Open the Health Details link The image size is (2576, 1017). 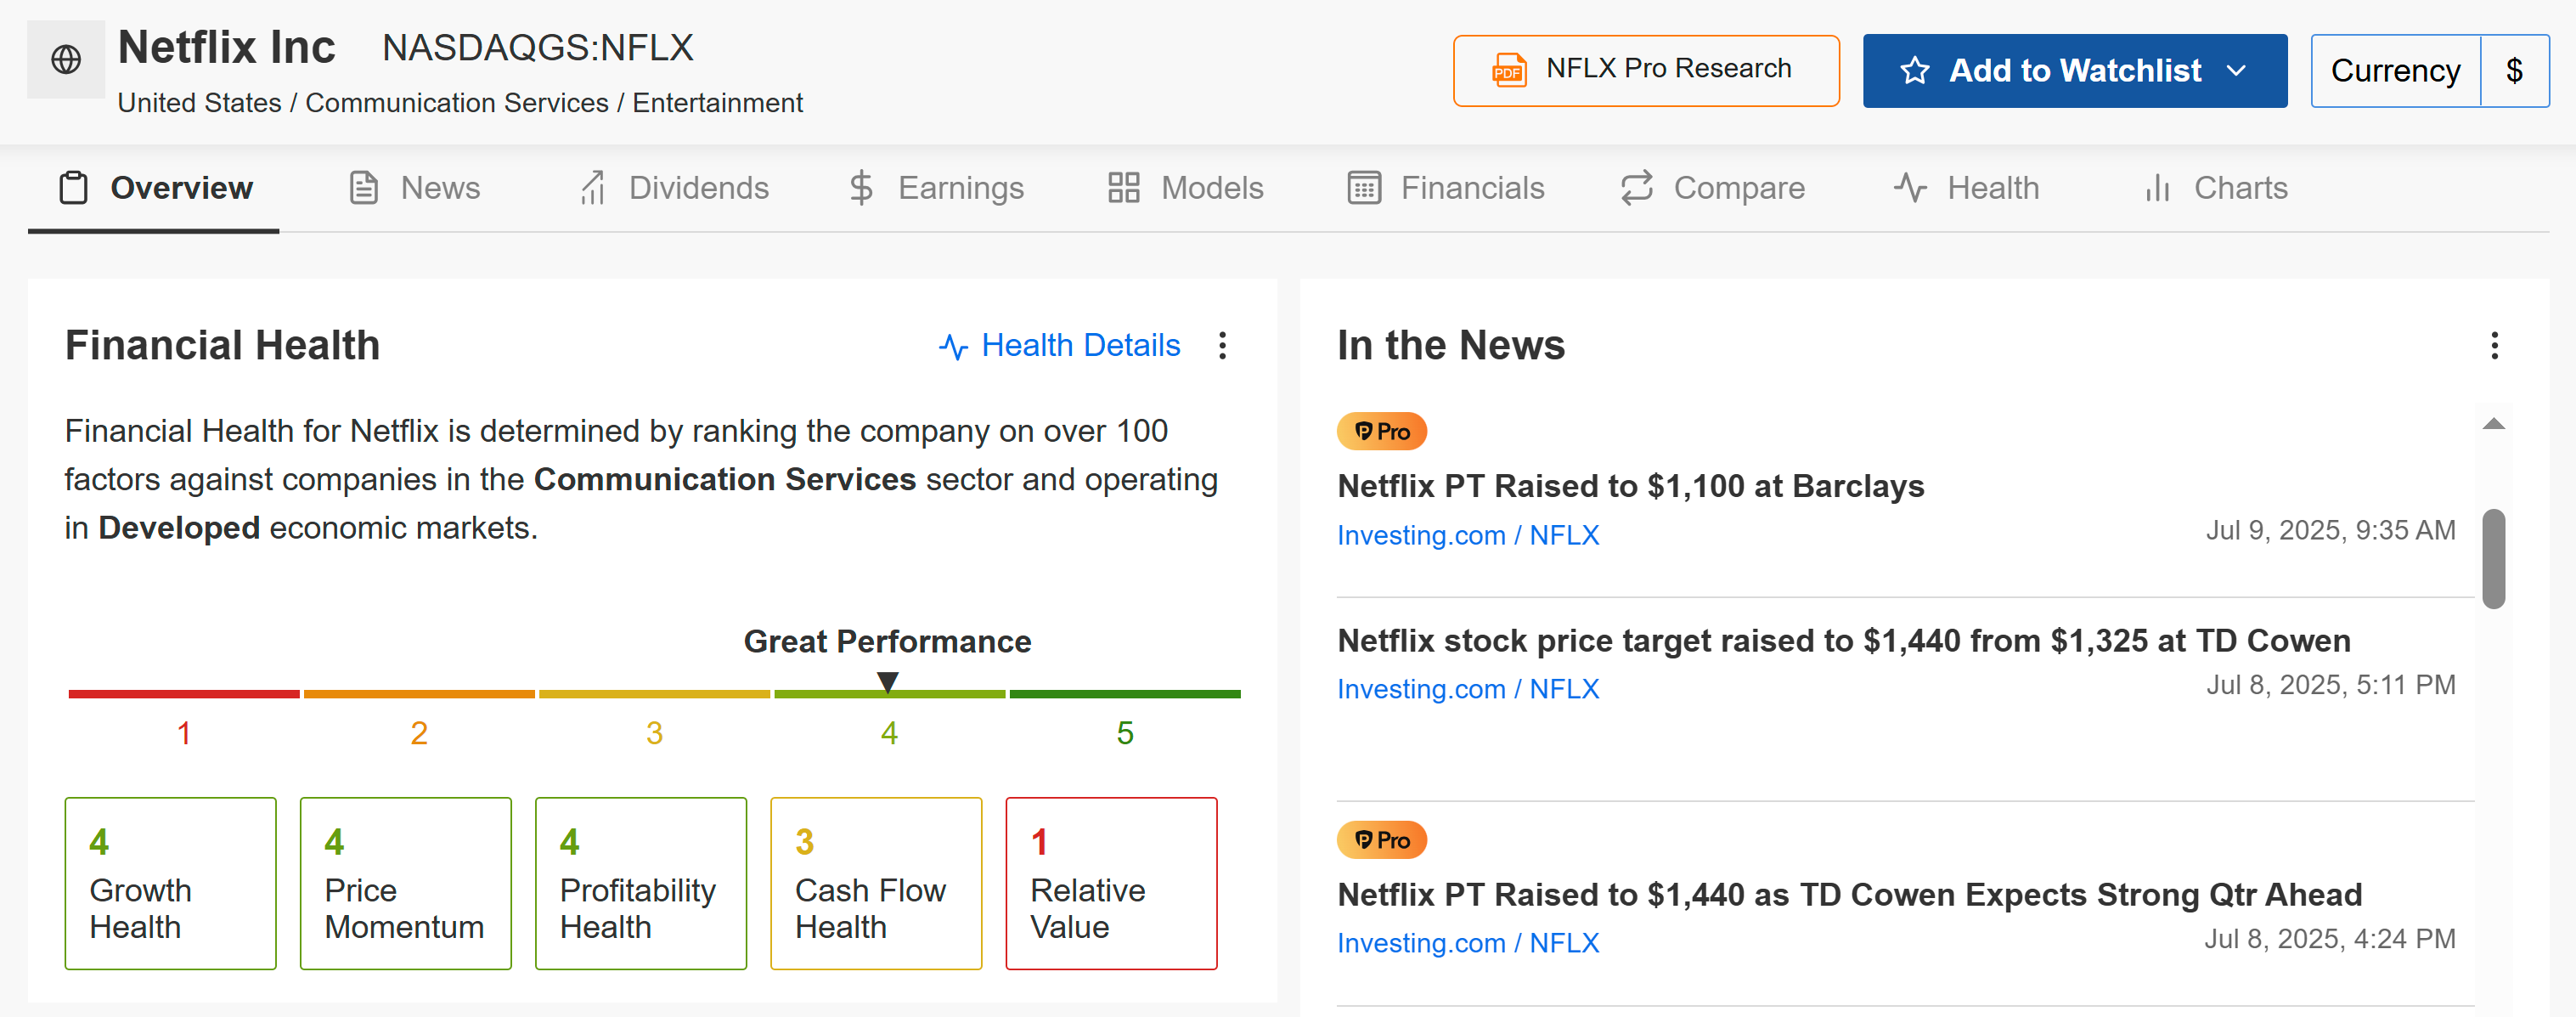1060,346
